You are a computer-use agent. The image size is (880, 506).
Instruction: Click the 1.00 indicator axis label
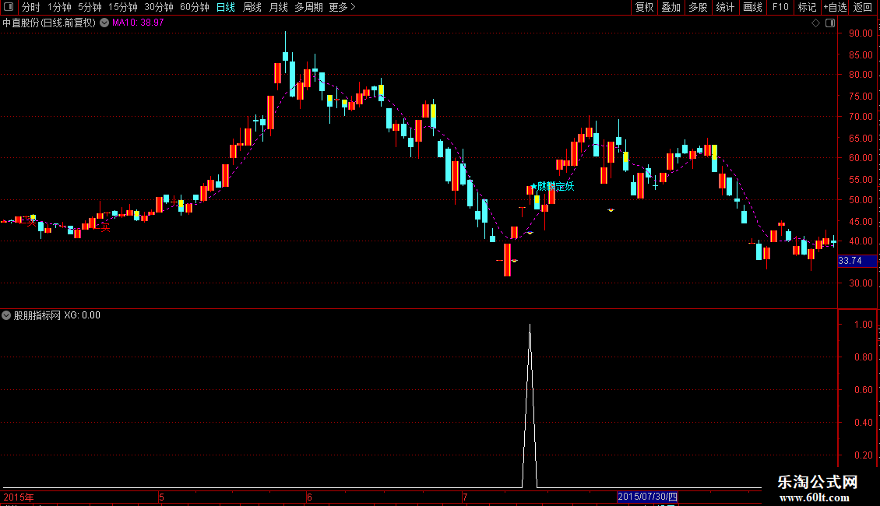pyautogui.click(x=864, y=325)
